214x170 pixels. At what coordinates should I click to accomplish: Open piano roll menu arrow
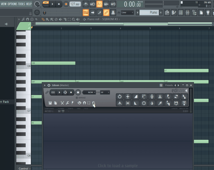19,19
